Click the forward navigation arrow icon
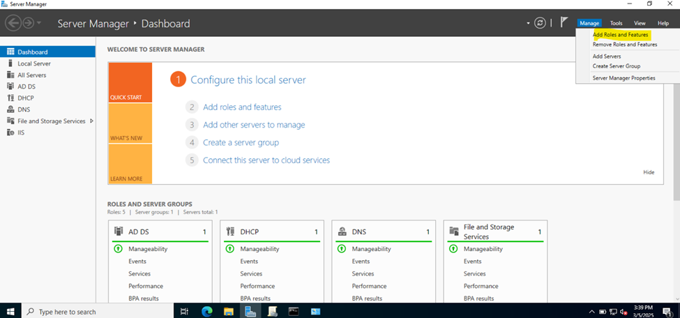 click(x=28, y=23)
